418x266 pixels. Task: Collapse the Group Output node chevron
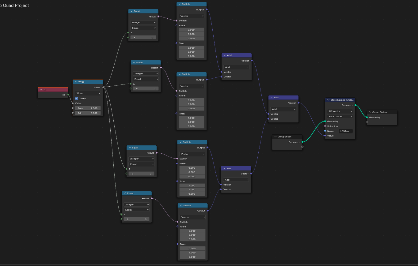[370, 112]
